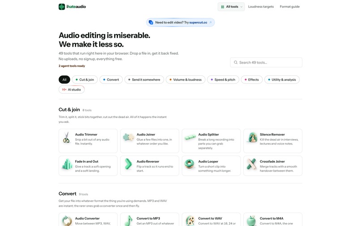Click 'Snip a bit out of any audio' description
361x226 pixels.
point(92,139)
